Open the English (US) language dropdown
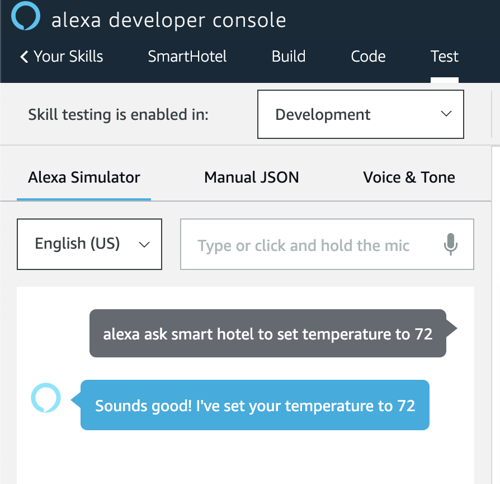This screenshot has width=500, height=484. (89, 244)
